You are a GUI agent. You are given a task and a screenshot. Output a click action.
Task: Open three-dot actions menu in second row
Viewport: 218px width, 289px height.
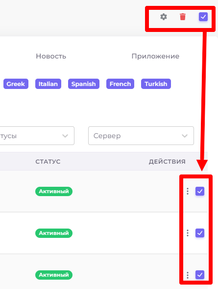[x=188, y=233]
